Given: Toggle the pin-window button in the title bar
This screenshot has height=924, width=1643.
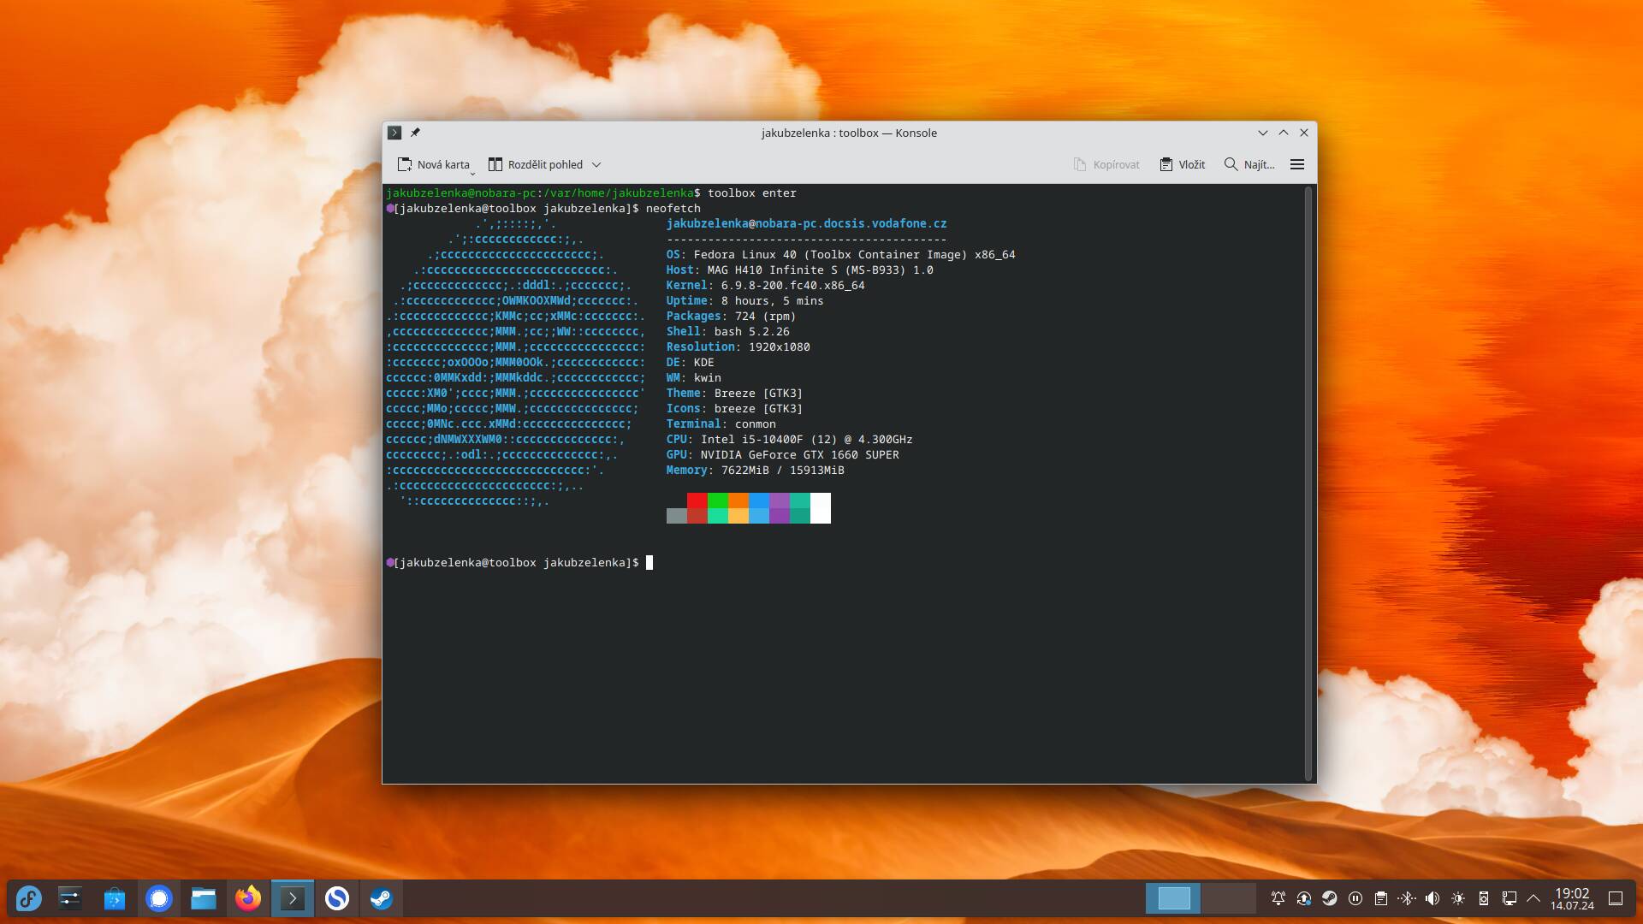Looking at the screenshot, I should pos(416,133).
